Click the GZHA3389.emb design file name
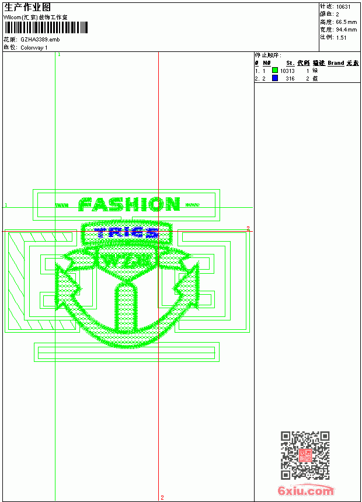Viewport: 362px width, 502px height. (x=40, y=39)
